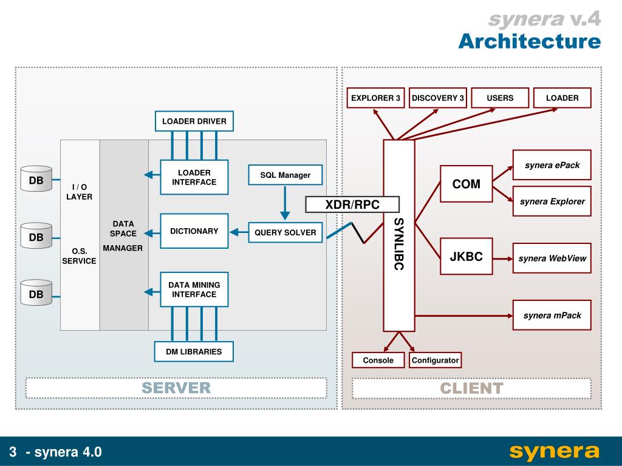
Task: Click the CLIENT section label
Action: [x=471, y=388]
